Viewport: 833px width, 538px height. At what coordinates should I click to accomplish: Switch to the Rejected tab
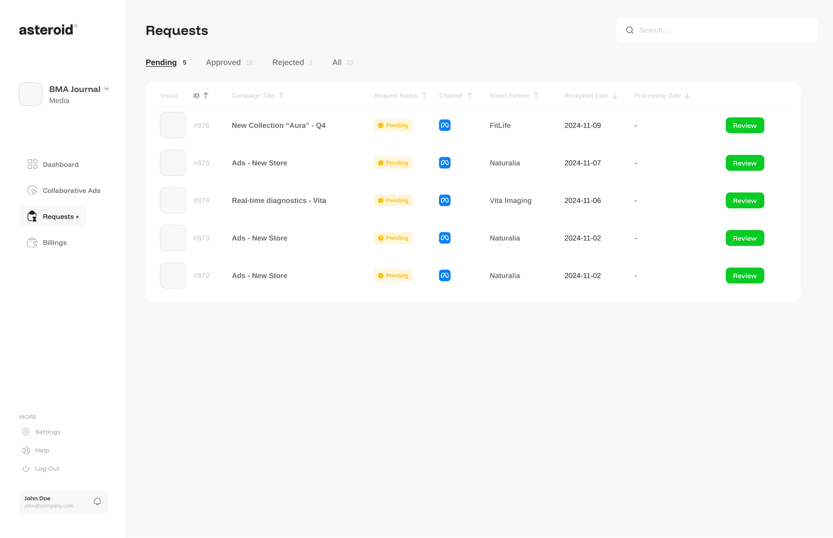click(x=293, y=62)
